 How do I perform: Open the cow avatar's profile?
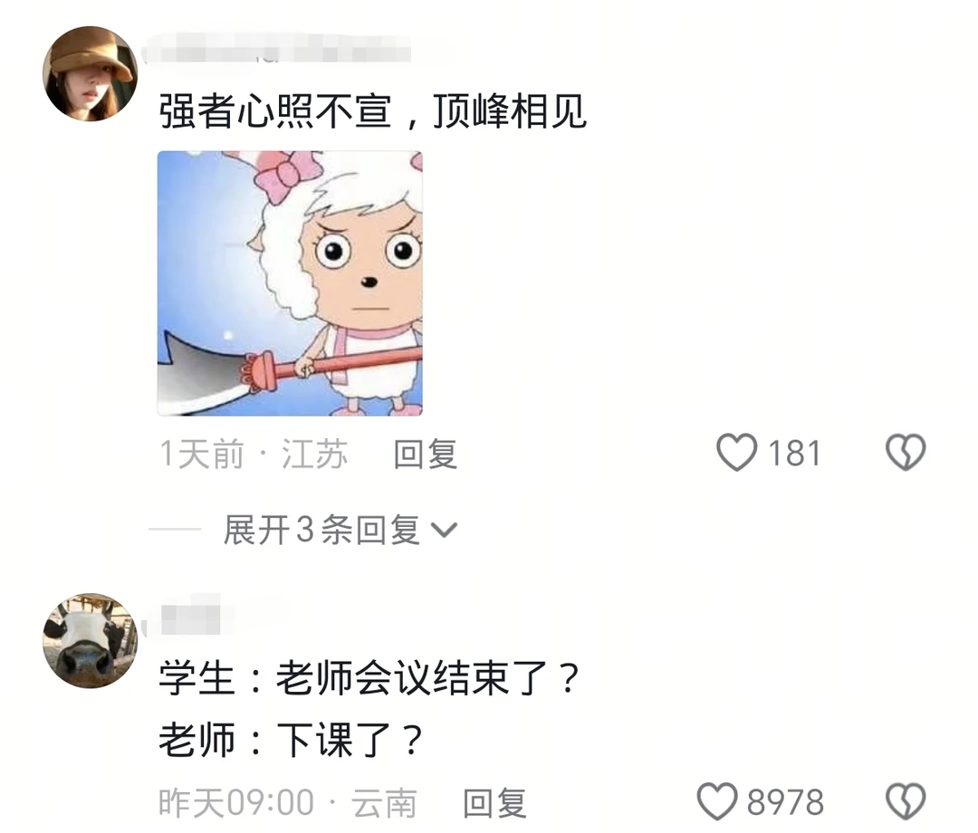coord(90,640)
